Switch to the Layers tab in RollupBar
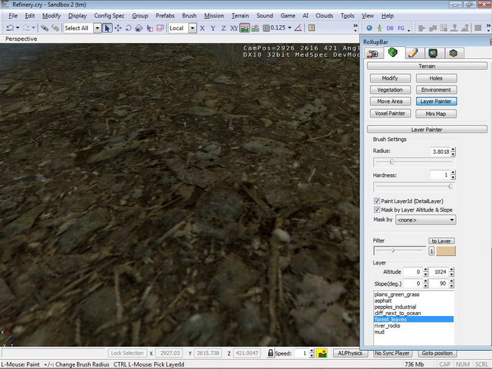This screenshot has height=369, width=492. (453, 53)
